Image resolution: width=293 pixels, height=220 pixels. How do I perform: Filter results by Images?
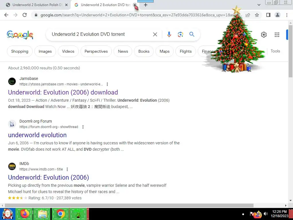tap(45, 52)
